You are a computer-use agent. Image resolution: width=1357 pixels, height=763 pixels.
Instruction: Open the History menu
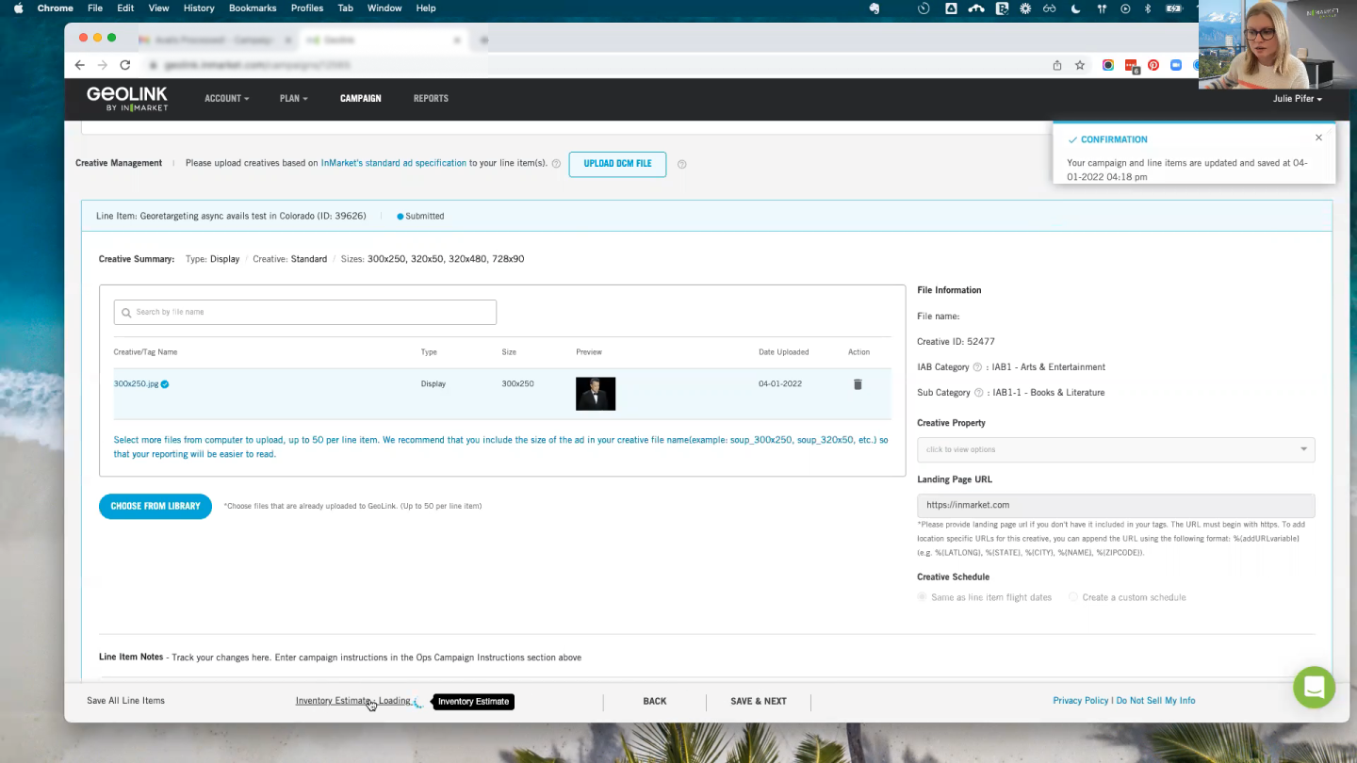[199, 8]
